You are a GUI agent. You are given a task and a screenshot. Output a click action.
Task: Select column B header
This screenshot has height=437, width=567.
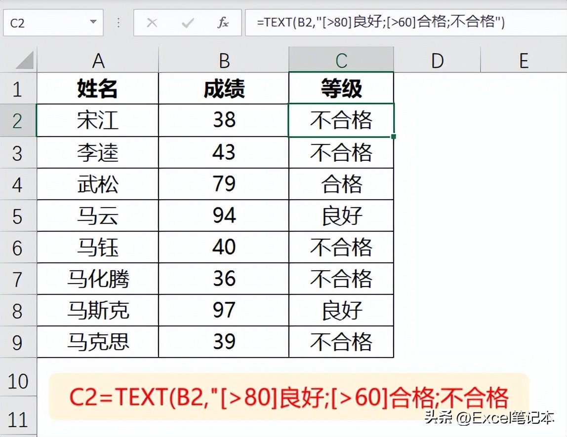(x=223, y=60)
